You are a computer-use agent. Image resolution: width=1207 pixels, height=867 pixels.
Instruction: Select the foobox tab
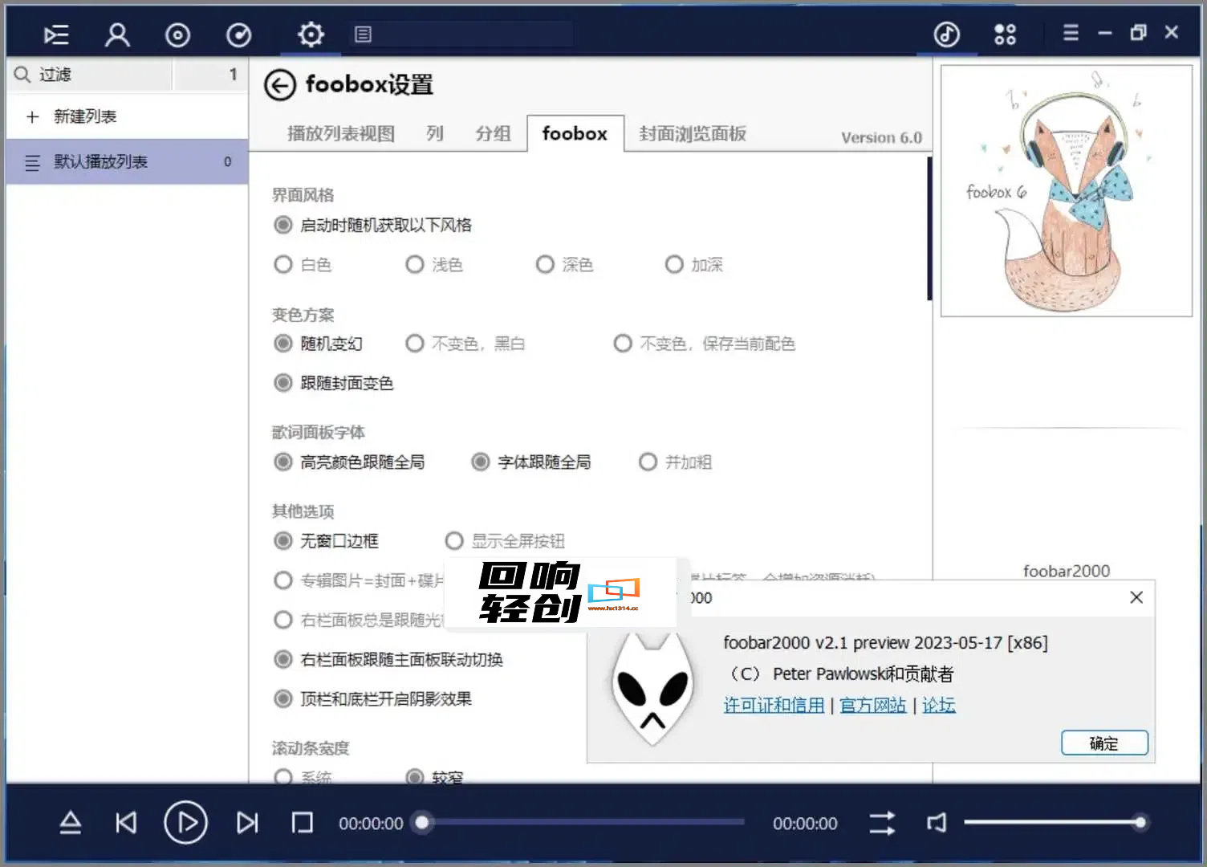pyautogui.click(x=575, y=133)
